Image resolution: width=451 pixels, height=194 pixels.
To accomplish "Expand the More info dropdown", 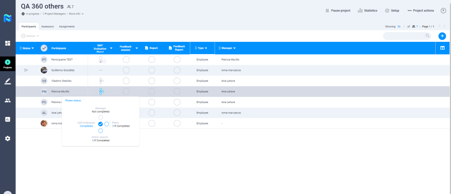I will pos(76,14).
